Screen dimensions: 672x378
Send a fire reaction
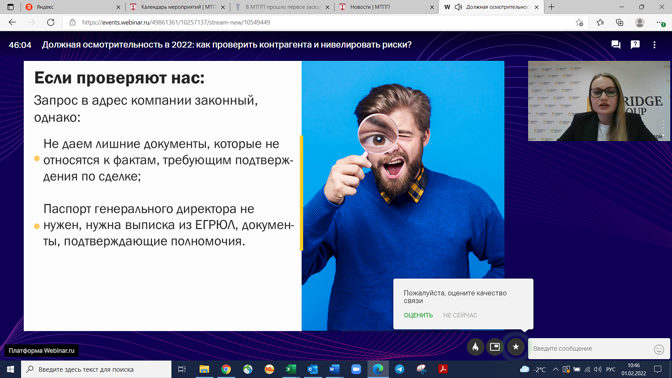(x=475, y=347)
